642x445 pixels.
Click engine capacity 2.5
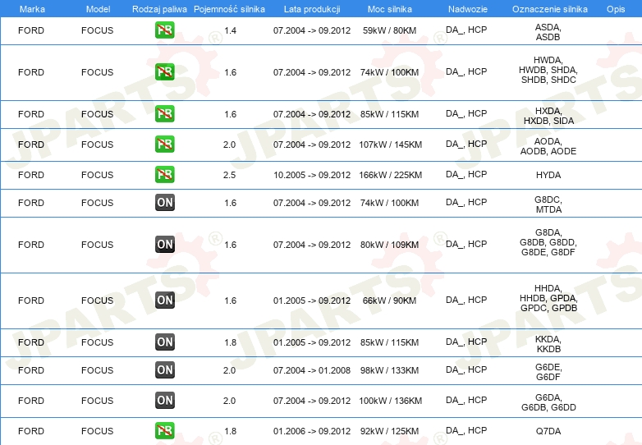[229, 175]
